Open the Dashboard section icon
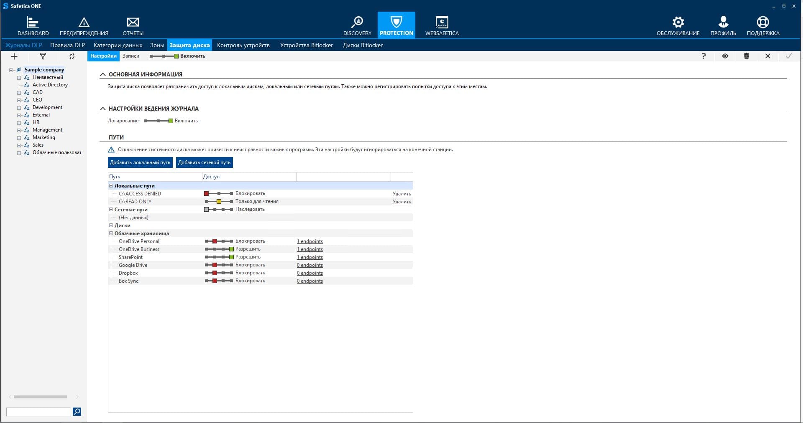This screenshot has height=423, width=803. pyautogui.click(x=33, y=22)
